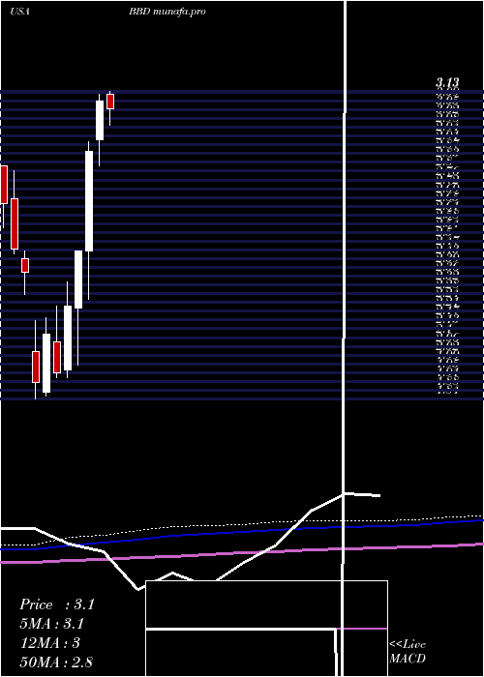Click the tallest white candlestick

point(89,201)
